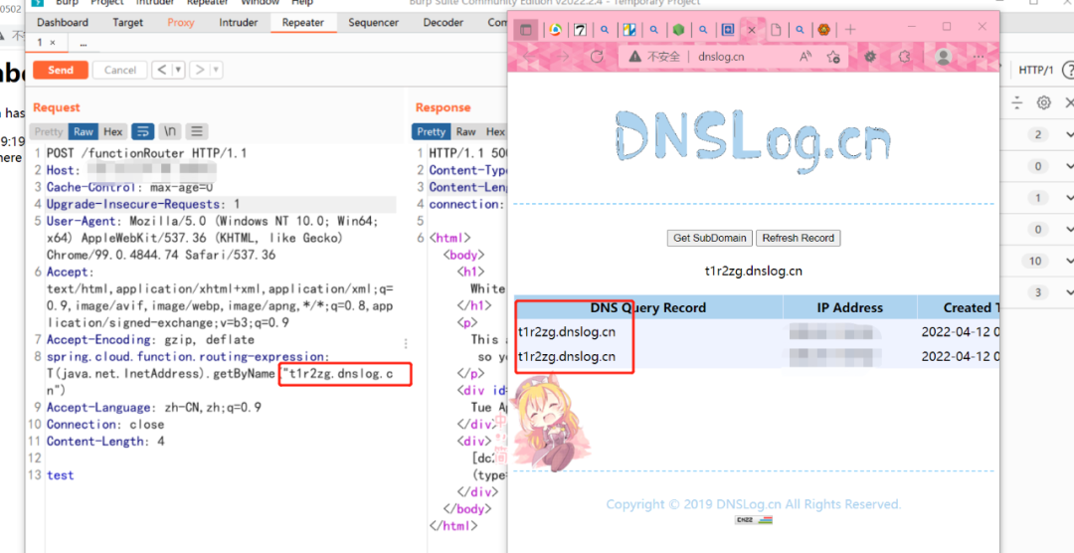Go to previous request with < arrow
Viewport: 1074px width, 553px height.
(162, 70)
